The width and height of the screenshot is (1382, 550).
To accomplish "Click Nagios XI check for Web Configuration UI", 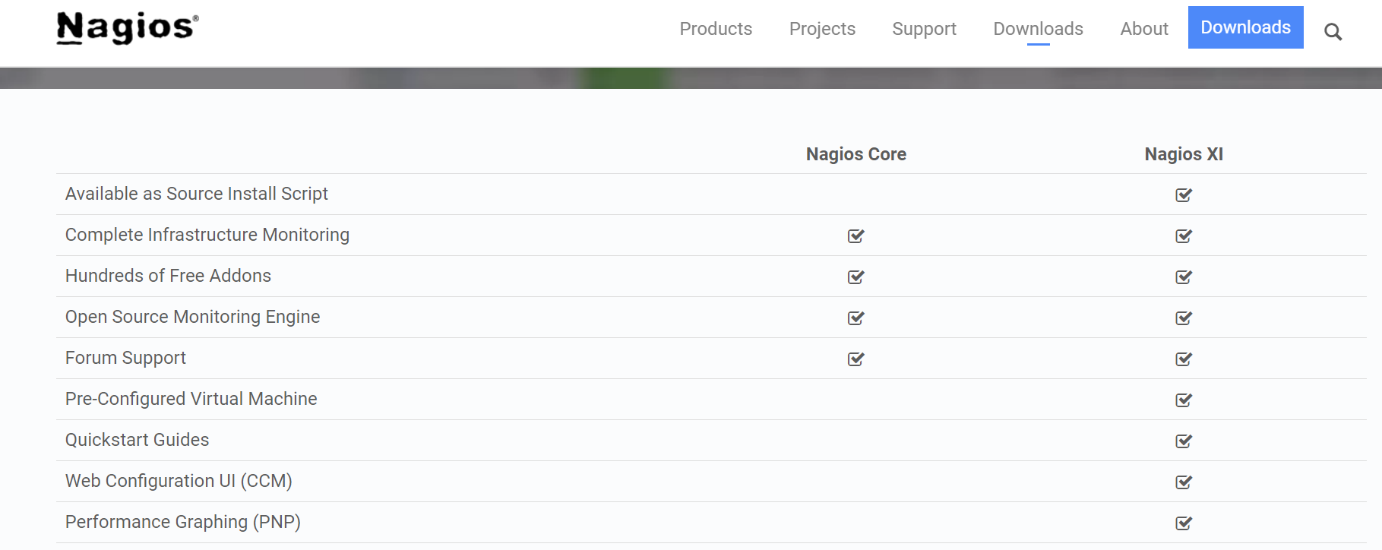I will point(1184,482).
